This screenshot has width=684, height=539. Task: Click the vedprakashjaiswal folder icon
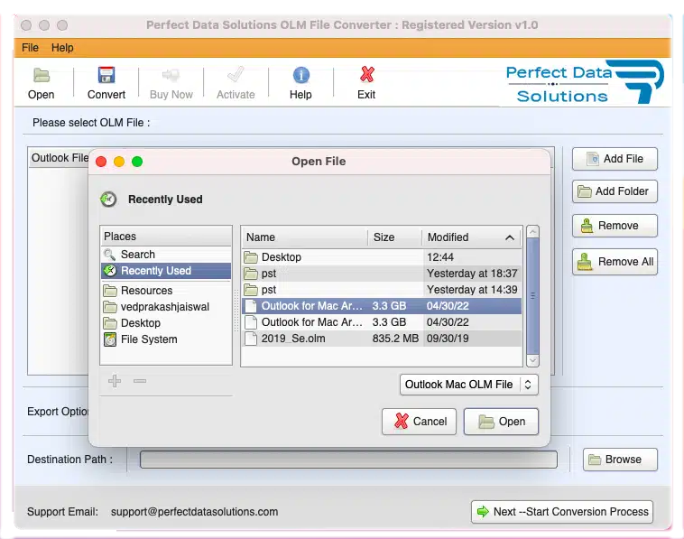110,307
